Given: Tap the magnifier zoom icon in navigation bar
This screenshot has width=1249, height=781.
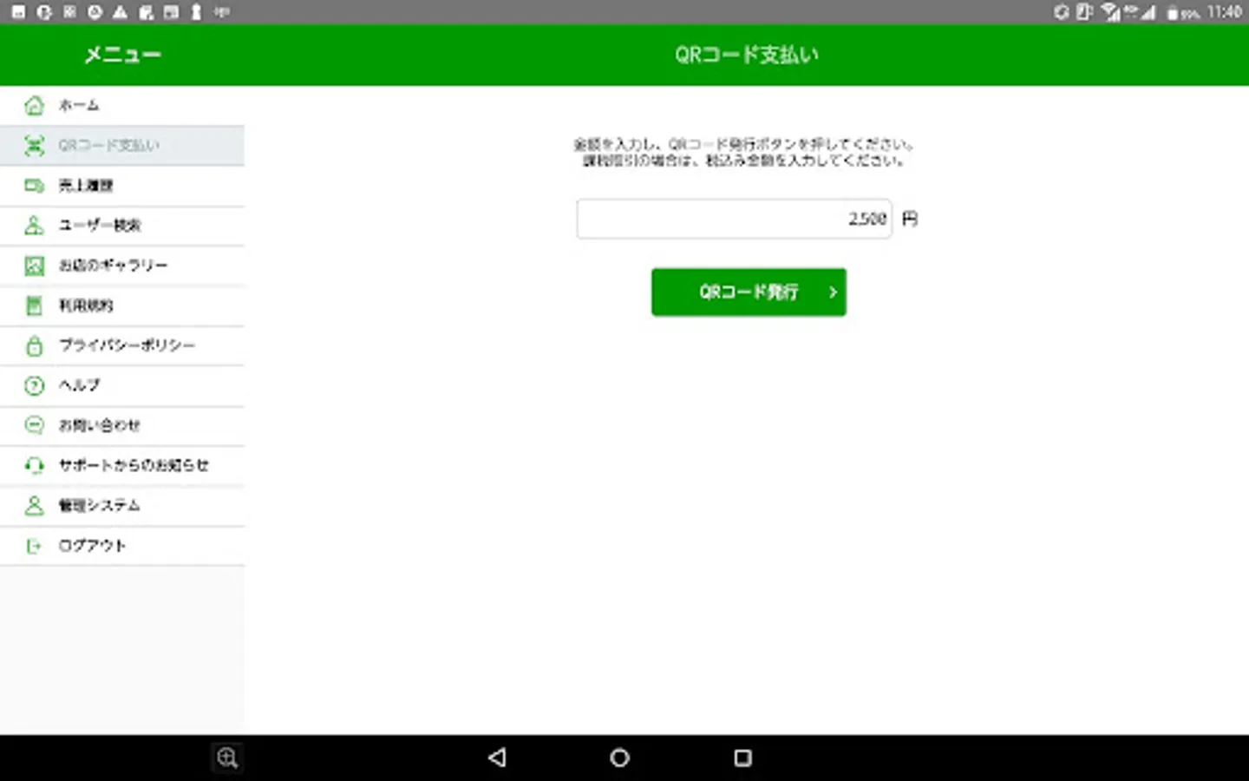Looking at the screenshot, I should (227, 758).
